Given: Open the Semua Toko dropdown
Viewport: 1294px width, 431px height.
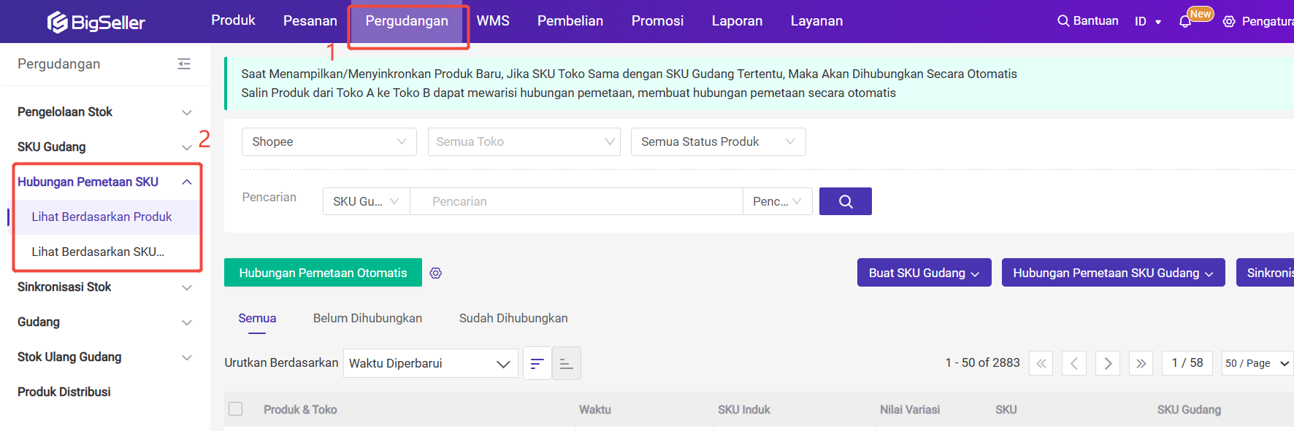Looking at the screenshot, I should point(524,141).
